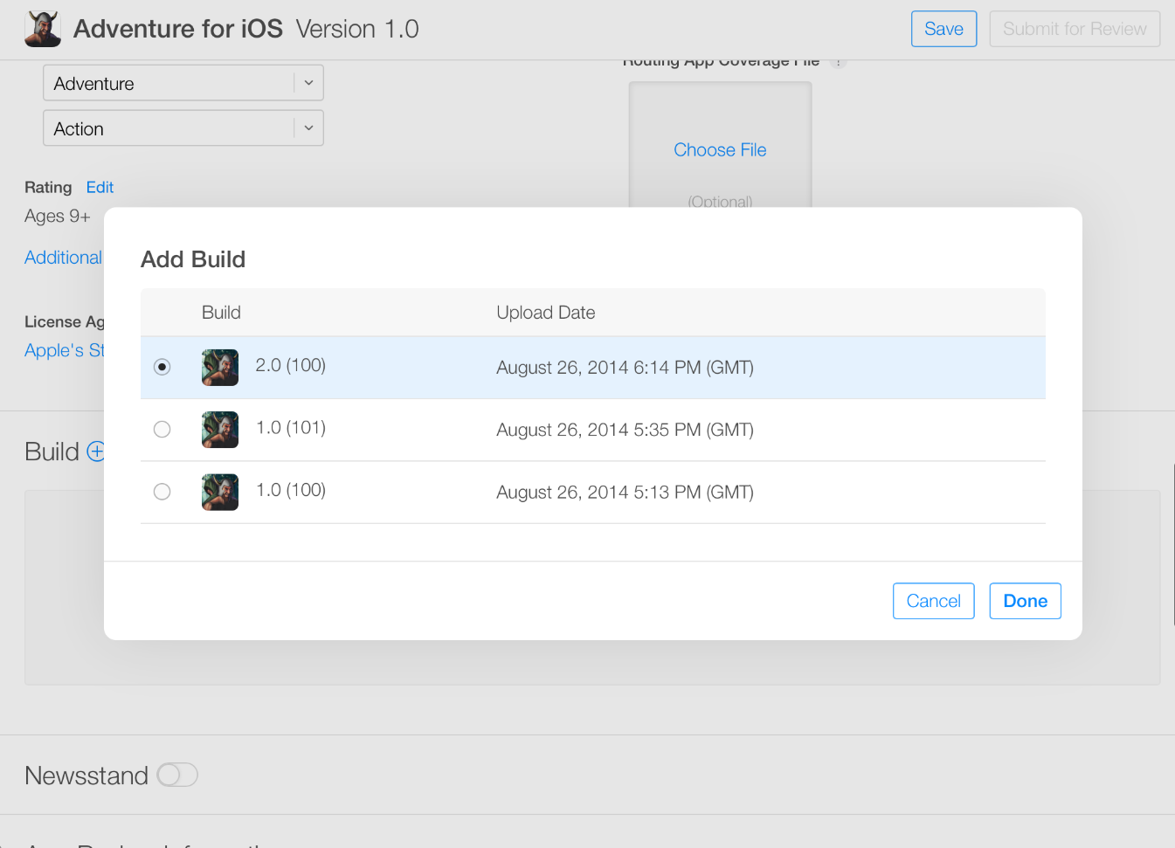Click date August 26, 2014 5:13 PM (GMT)
The width and height of the screenshot is (1175, 848).
[625, 493]
